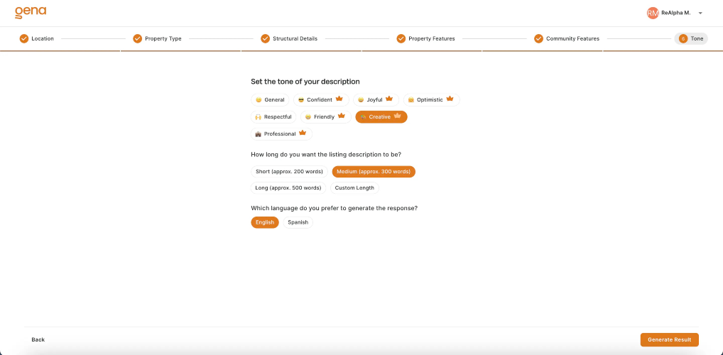The width and height of the screenshot is (723, 355).
Task: Expand the ReAlpha M. account dropdown arrow
Action: click(x=700, y=13)
